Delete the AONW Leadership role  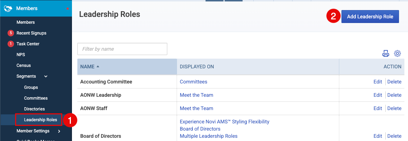(394, 95)
